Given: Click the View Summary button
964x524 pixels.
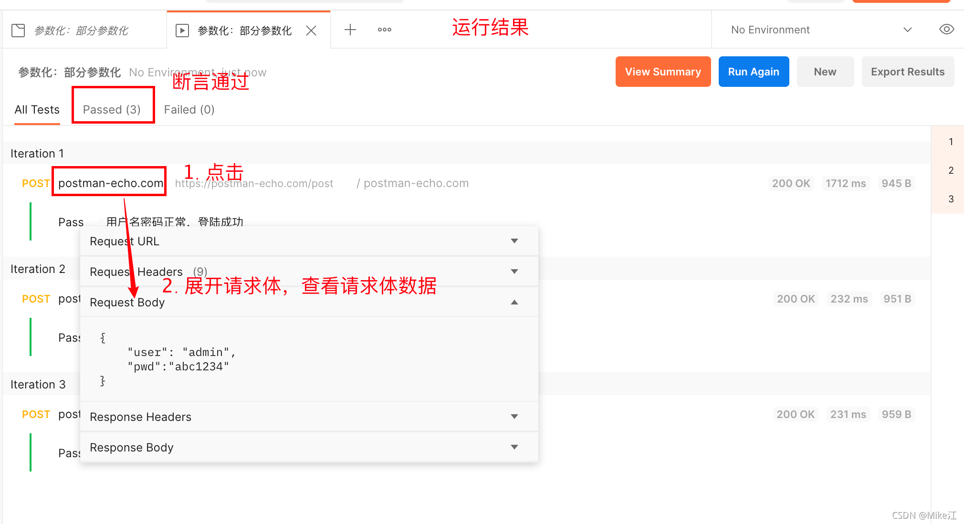Looking at the screenshot, I should pos(663,72).
